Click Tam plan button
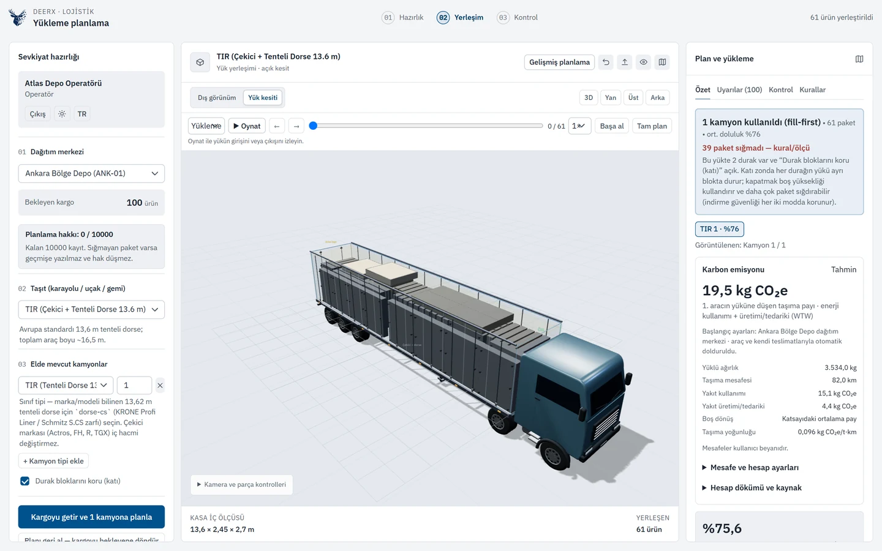The height and width of the screenshot is (551, 882). pos(652,126)
